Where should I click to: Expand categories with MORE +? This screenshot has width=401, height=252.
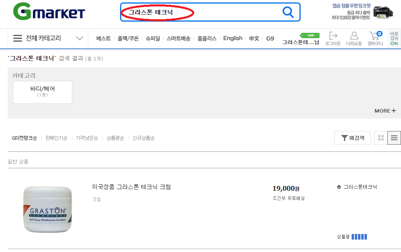point(385,111)
